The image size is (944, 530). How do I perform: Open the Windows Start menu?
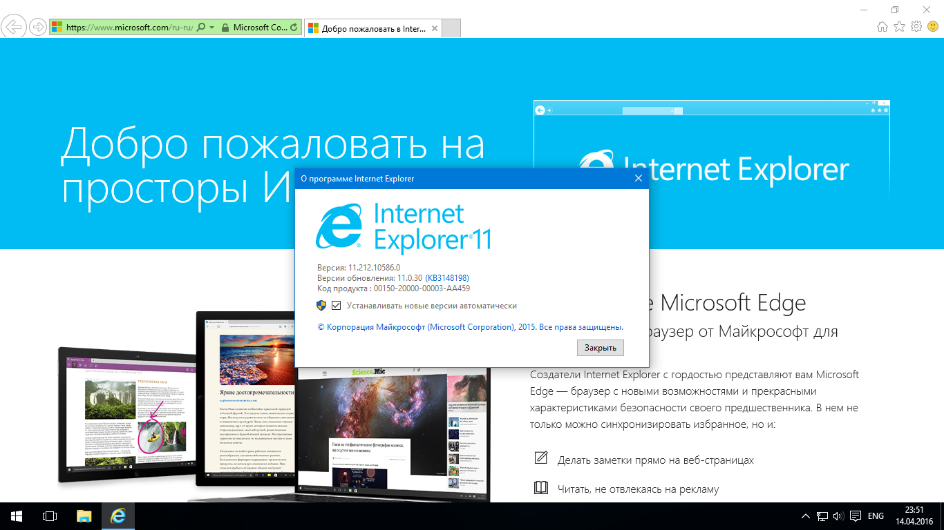pyautogui.click(x=17, y=516)
